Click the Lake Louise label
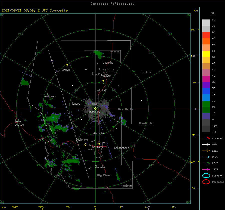The image size is (225, 210). (x=19, y=123)
